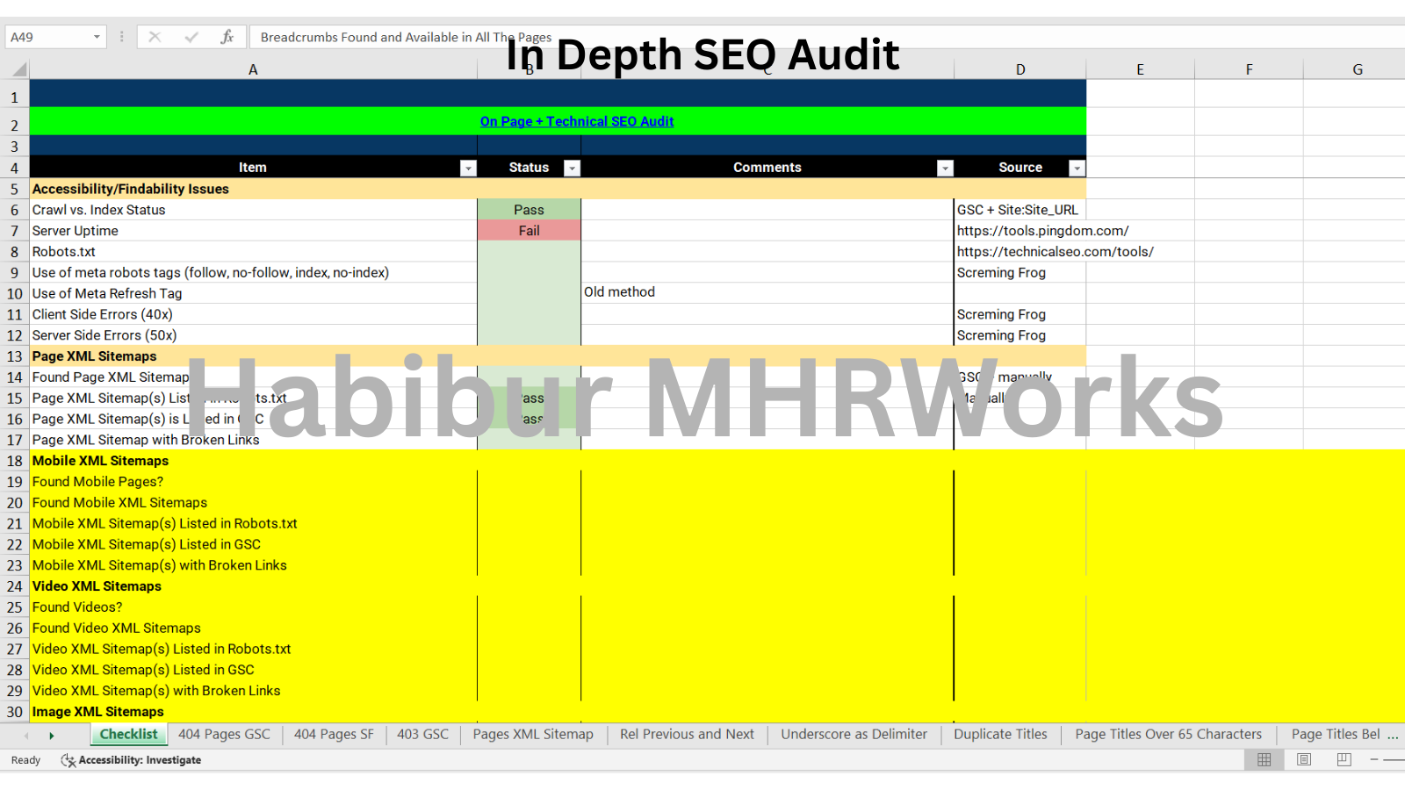Screen dimensions: 1405x790
Task: Switch to Page Layout view icon
Action: [1304, 760]
